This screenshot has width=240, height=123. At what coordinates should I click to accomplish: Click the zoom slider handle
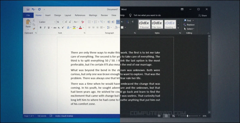[x=187, y=116]
